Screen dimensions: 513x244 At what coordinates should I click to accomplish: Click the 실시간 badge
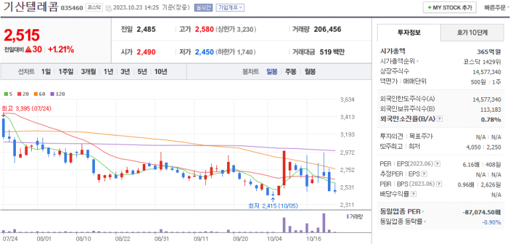coord(204,7)
